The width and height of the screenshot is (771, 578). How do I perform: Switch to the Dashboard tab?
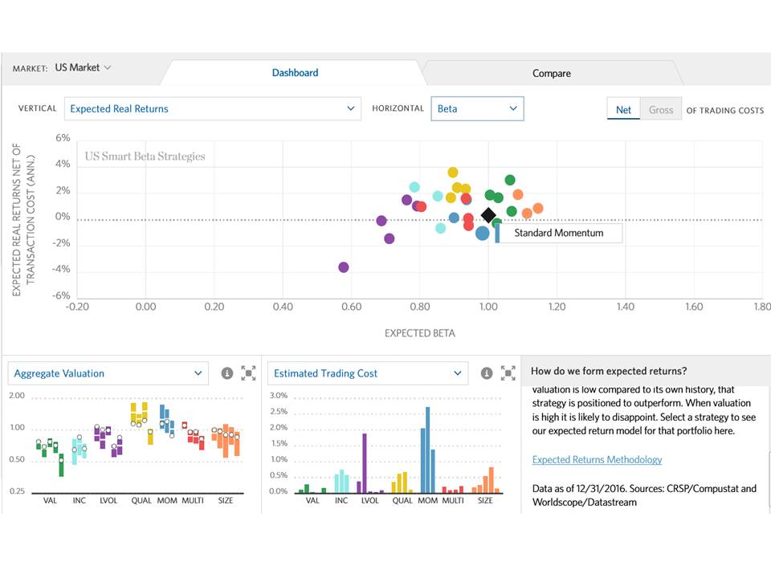pyautogui.click(x=295, y=72)
